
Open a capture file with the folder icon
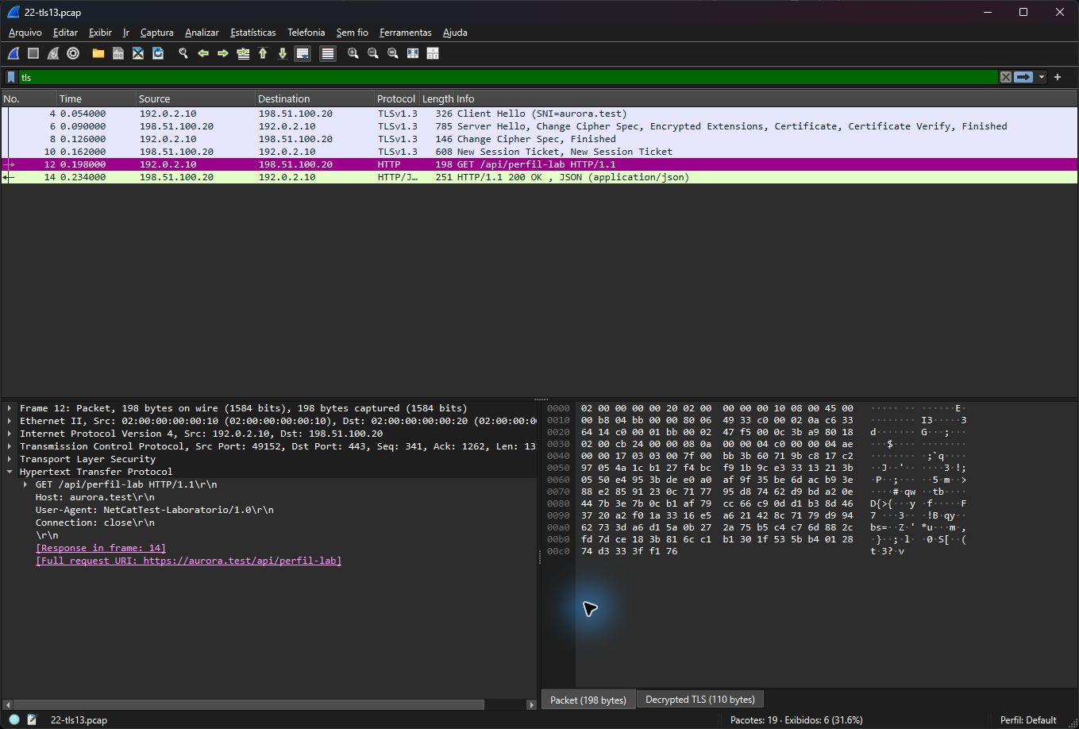point(98,53)
